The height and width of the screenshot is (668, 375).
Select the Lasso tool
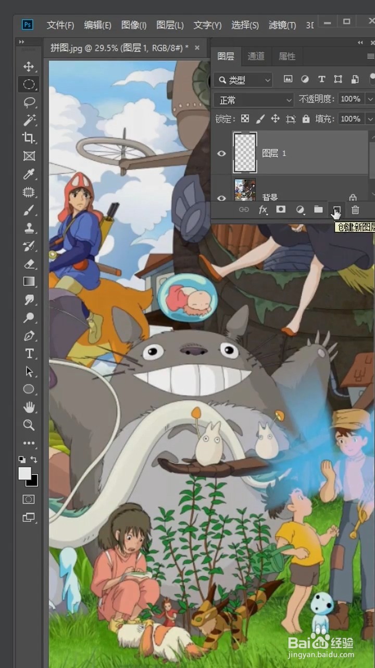pyautogui.click(x=29, y=102)
